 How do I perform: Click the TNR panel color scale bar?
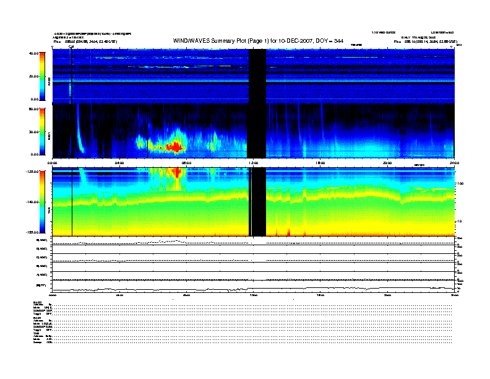click(42, 202)
